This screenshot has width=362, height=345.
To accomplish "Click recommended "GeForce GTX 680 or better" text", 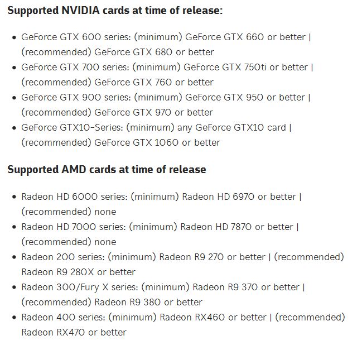I will (x=154, y=52).
